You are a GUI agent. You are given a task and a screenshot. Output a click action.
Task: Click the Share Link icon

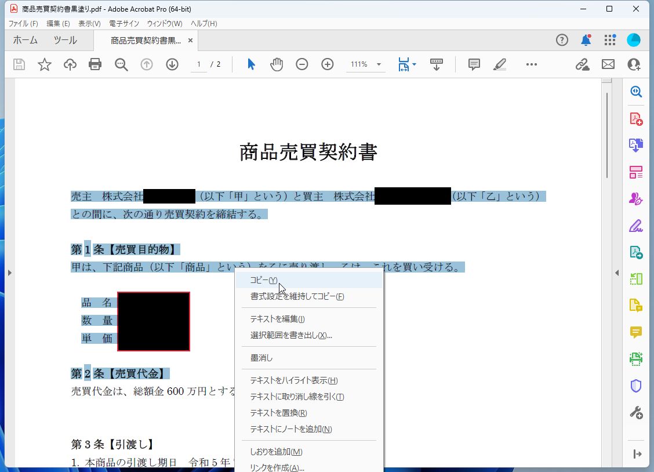click(582, 64)
